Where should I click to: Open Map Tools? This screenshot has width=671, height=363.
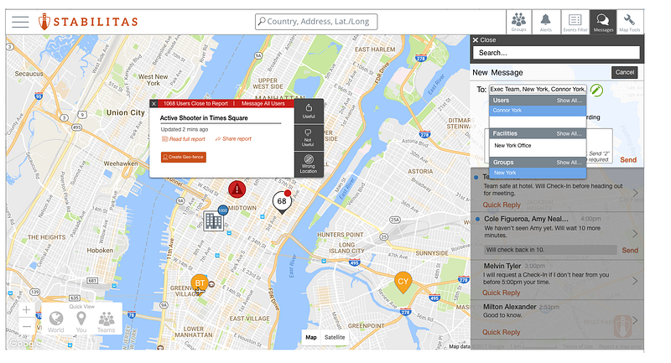(x=630, y=22)
